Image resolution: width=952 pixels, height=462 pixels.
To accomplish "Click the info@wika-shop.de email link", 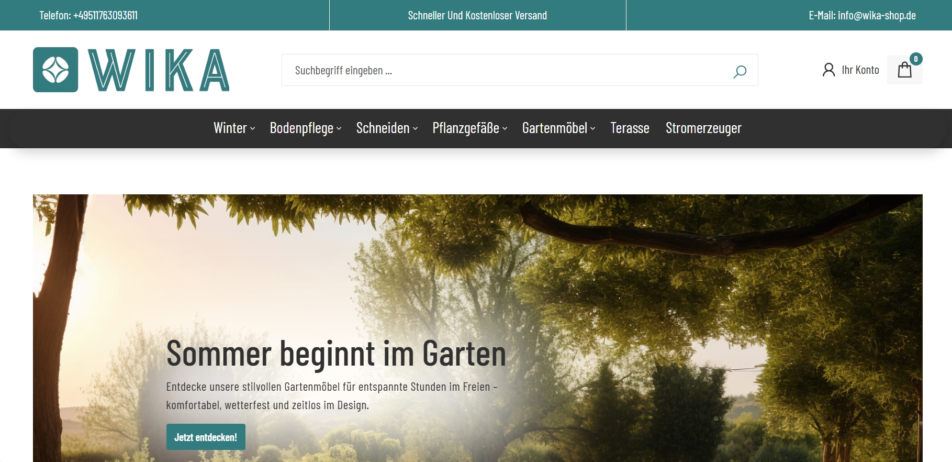I will click(x=876, y=16).
